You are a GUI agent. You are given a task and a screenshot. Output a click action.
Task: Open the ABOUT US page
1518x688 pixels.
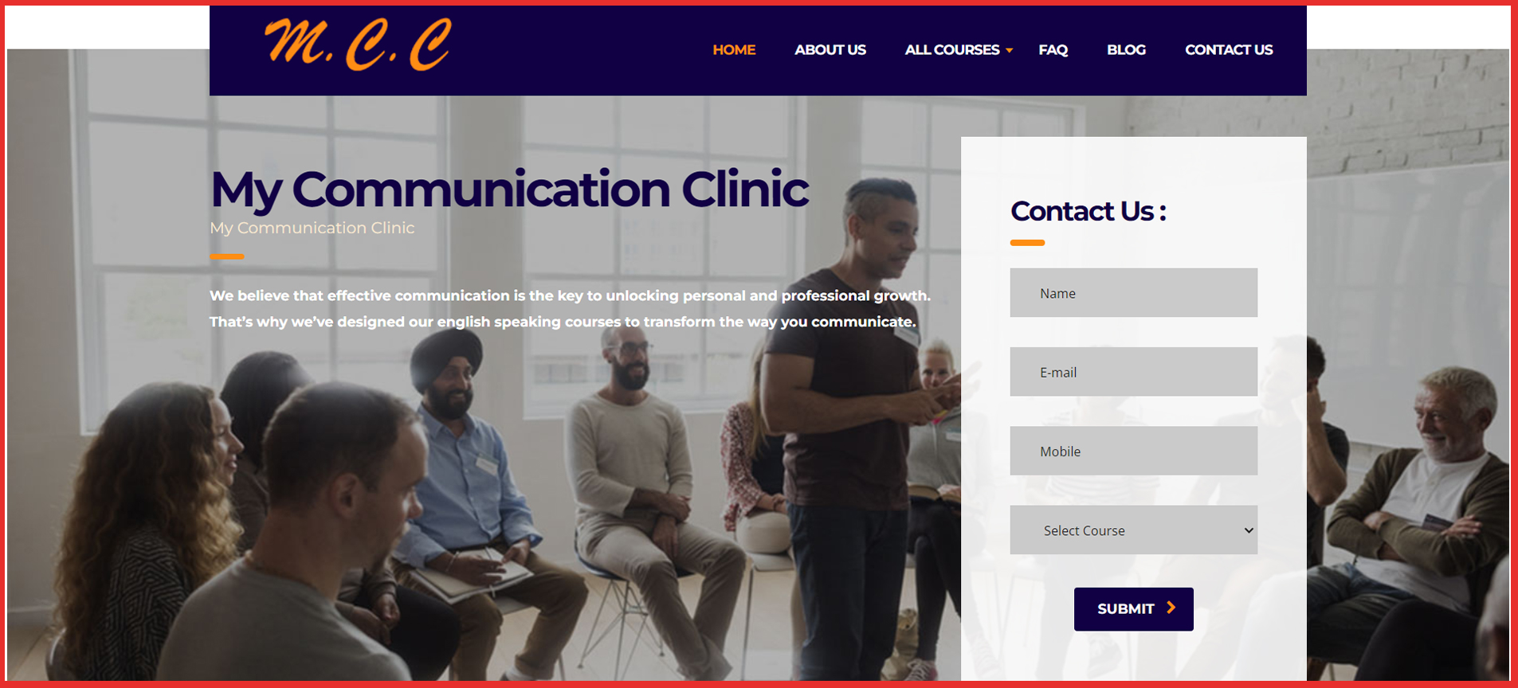830,49
